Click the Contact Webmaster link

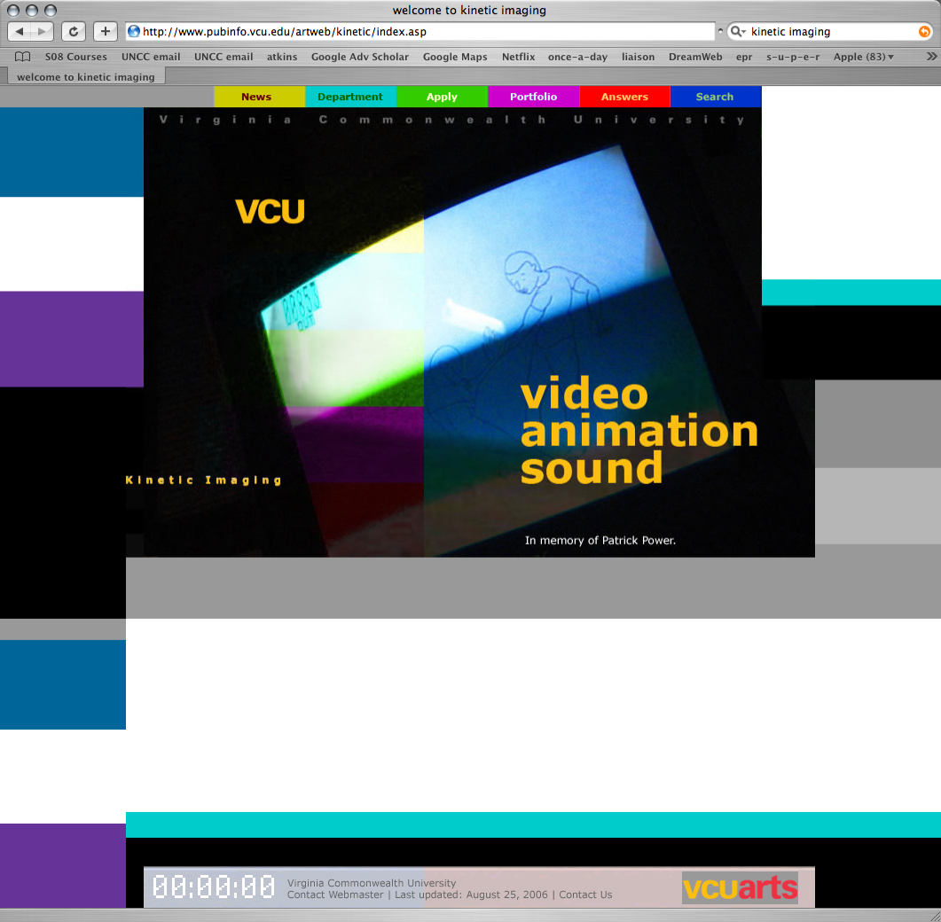coord(335,895)
